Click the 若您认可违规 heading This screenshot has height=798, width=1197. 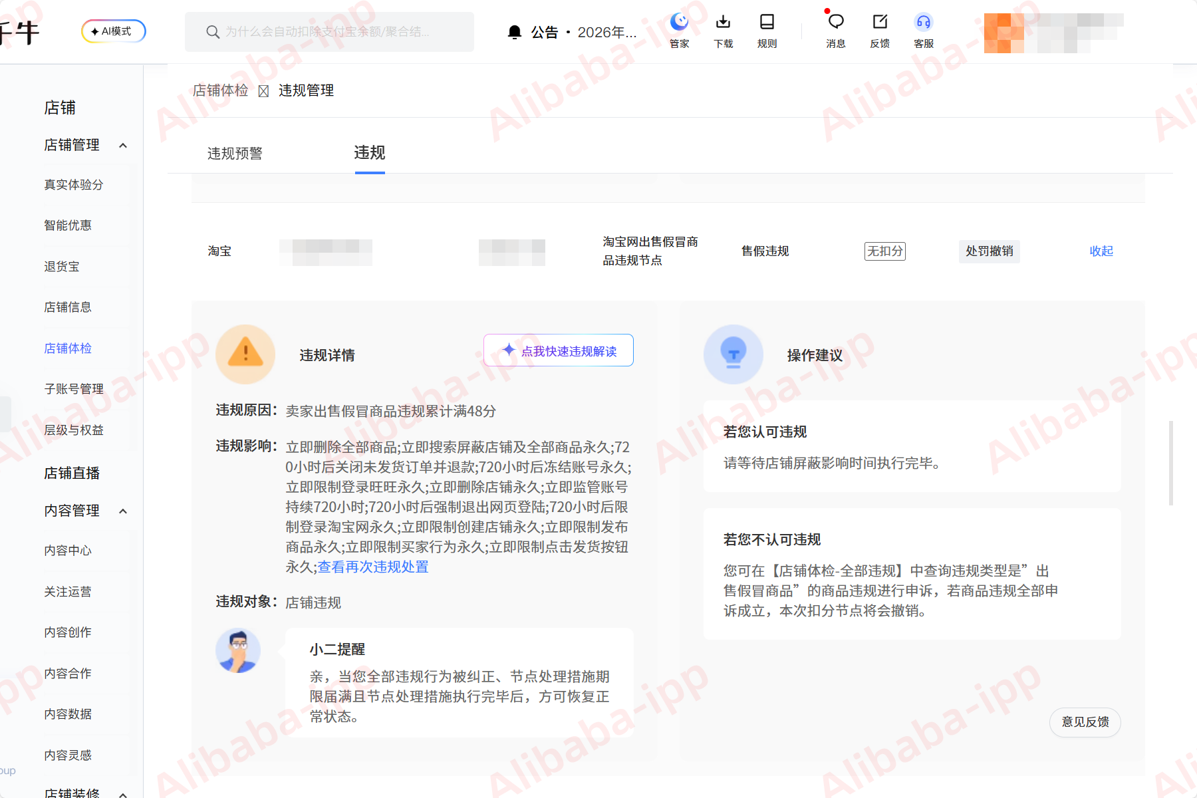[x=765, y=432]
